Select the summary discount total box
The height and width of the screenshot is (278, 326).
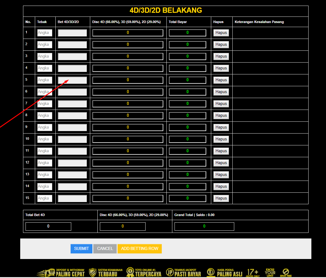(x=123, y=226)
